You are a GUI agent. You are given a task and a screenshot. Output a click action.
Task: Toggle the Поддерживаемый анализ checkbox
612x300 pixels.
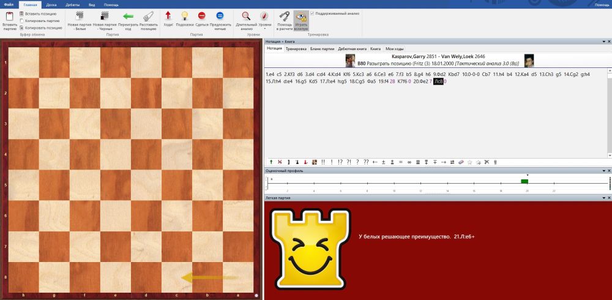[x=313, y=13]
